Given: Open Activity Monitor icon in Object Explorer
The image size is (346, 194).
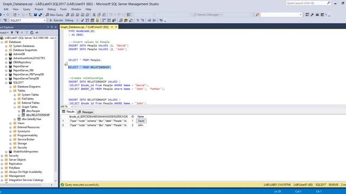Looking at the screenshot, I should point(37,32).
